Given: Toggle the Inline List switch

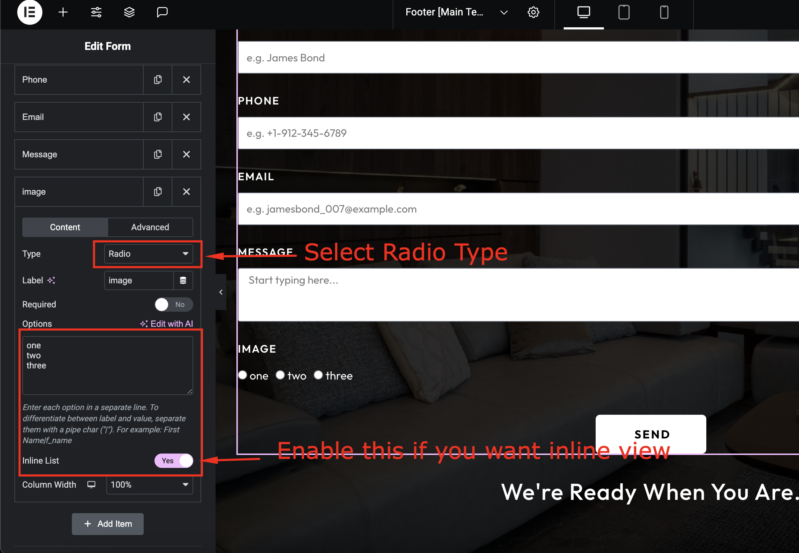Looking at the screenshot, I should (x=174, y=461).
